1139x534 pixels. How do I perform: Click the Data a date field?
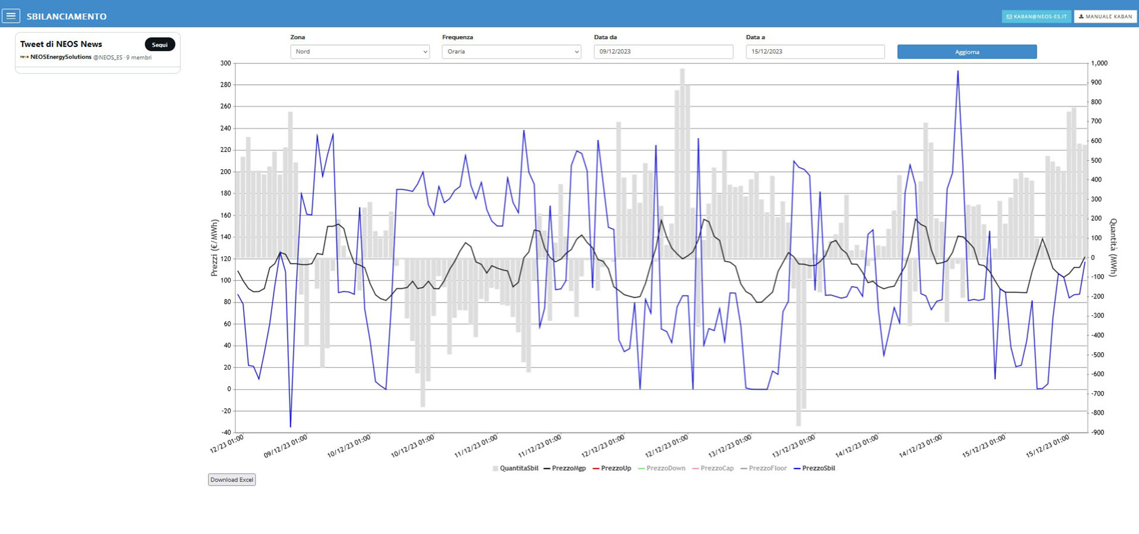[x=815, y=52]
